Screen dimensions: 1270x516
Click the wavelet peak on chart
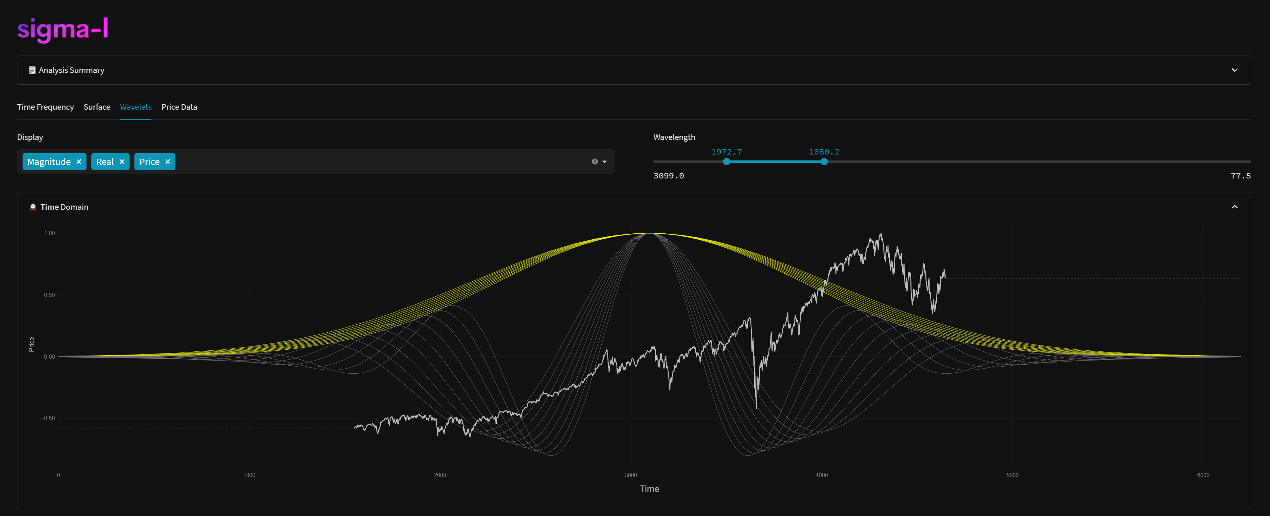pyautogui.click(x=650, y=233)
